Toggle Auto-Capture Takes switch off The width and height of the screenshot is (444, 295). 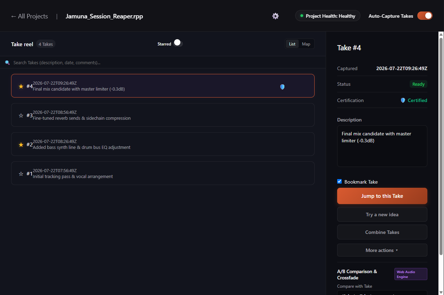tap(425, 16)
